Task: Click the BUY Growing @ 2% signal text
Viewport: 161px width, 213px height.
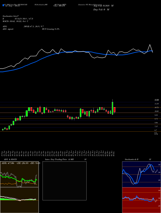Action: (51, 29)
